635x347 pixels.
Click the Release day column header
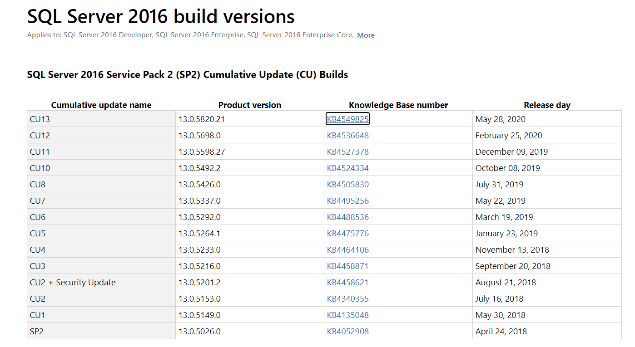point(547,105)
